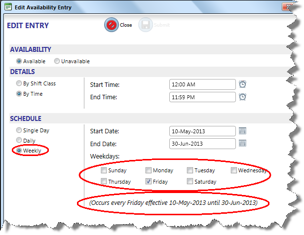304x235 pixels.
Task: Click the Start Time input field
Action: click(x=202, y=84)
